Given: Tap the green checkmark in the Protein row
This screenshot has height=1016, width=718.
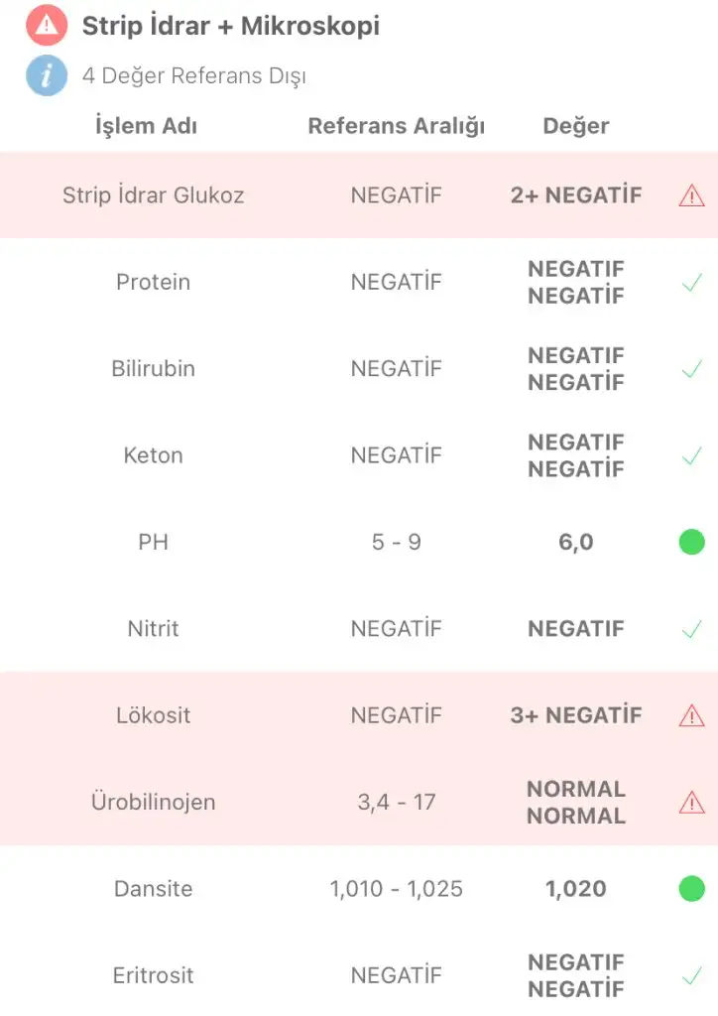Looking at the screenshot, I should pos(691,283).
